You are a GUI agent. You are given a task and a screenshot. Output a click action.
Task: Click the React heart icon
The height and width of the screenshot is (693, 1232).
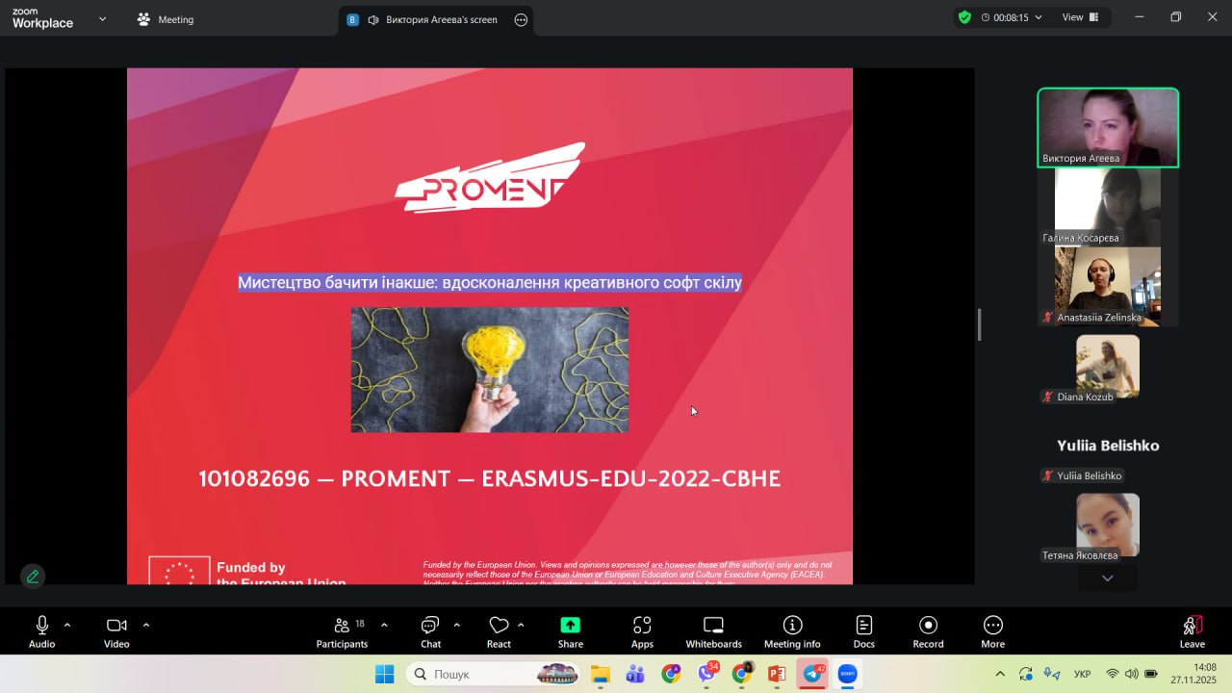[x=498, y=631]
